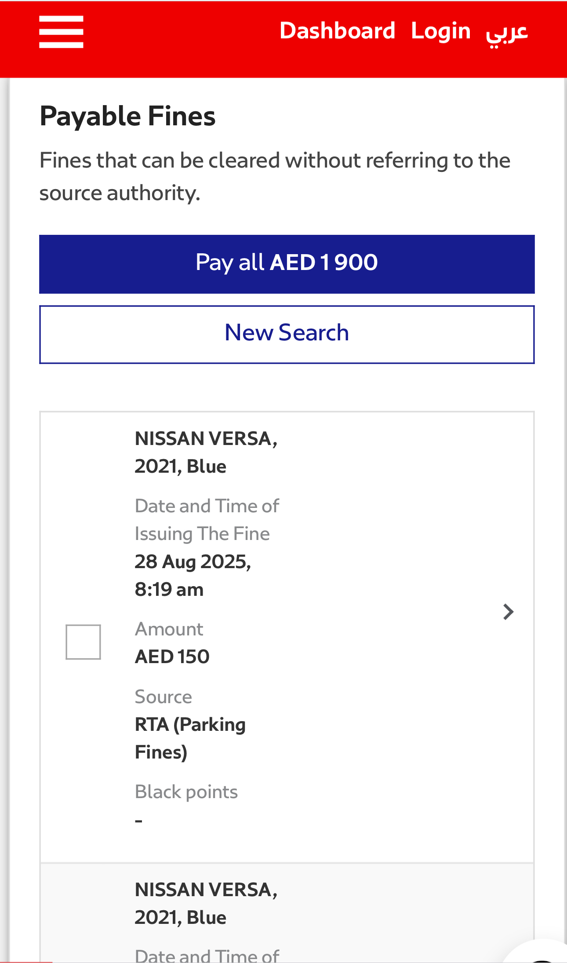Open the hamburger navigation menu
The height and width of the screenshot is (963, 567).
point(61,32)
